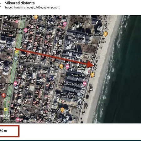Click the Nayino Resort hotel pin
The width and height of the screenshot is (141, 141).
click(65, 24)
